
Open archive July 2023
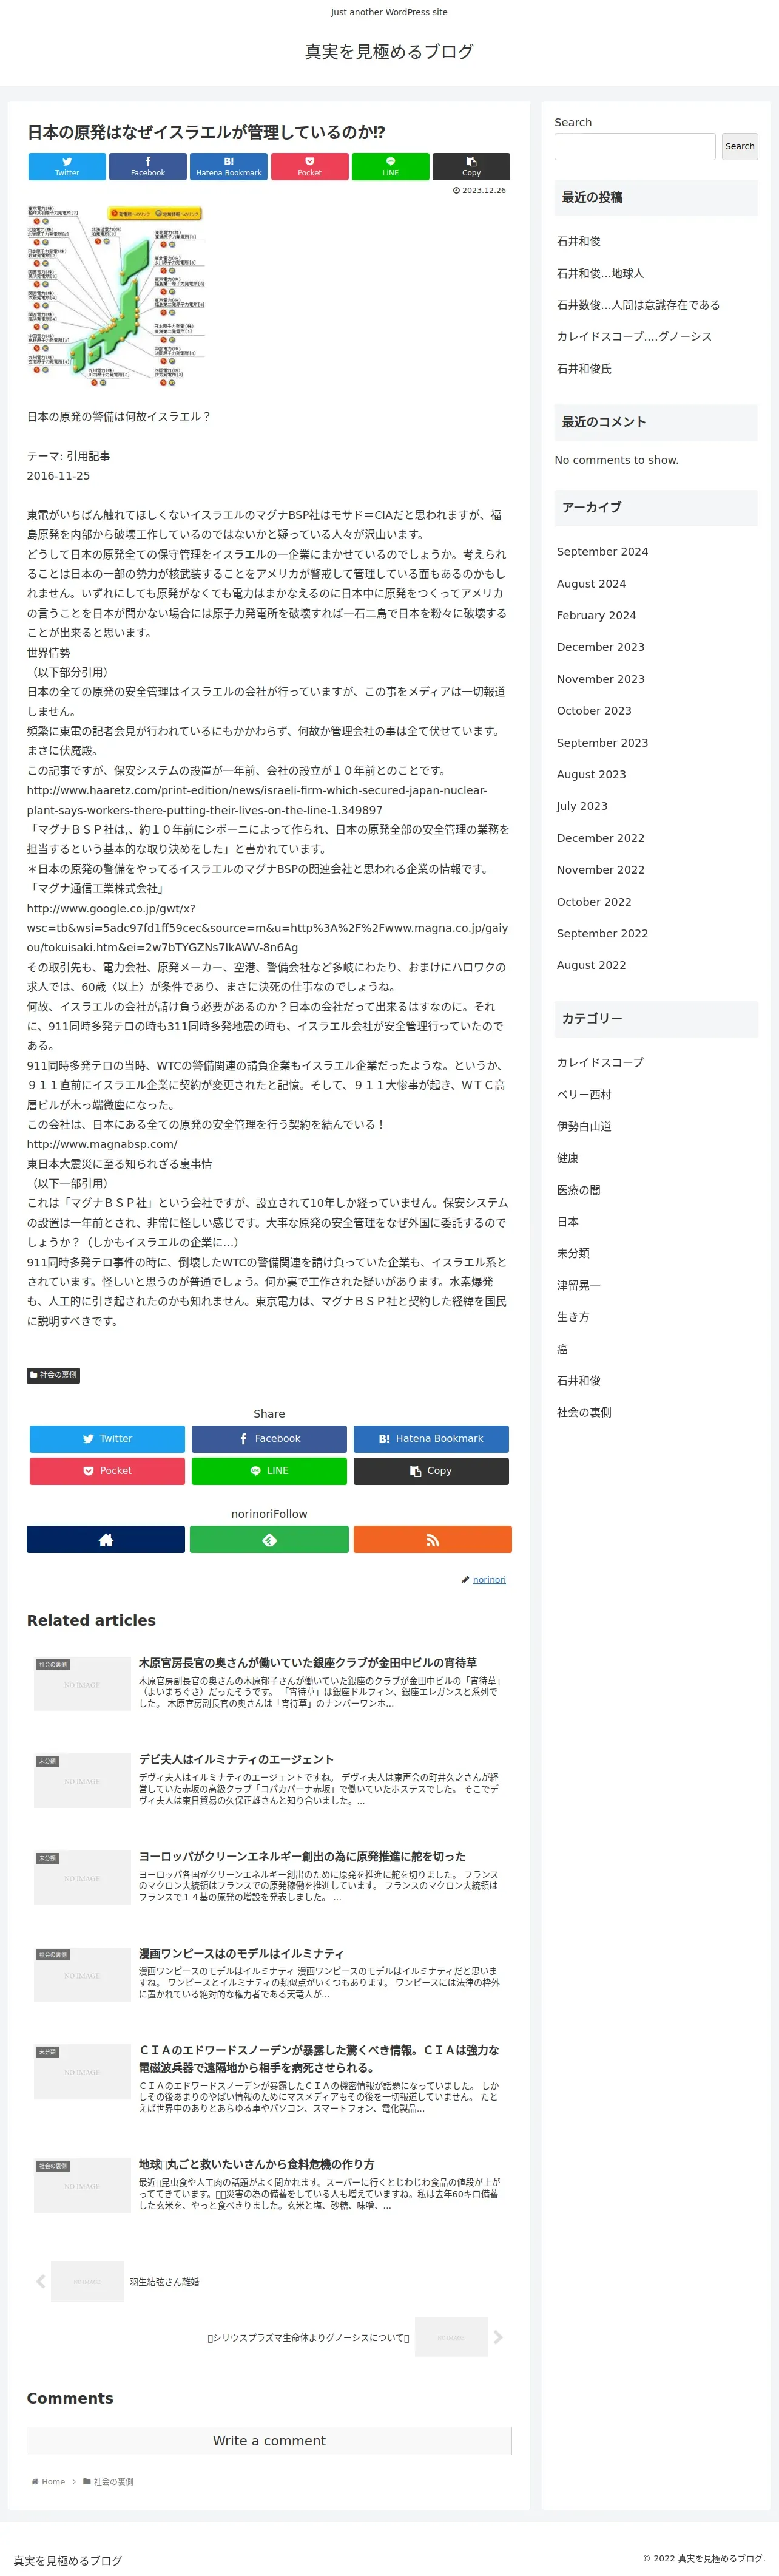(x=582, y=806)
